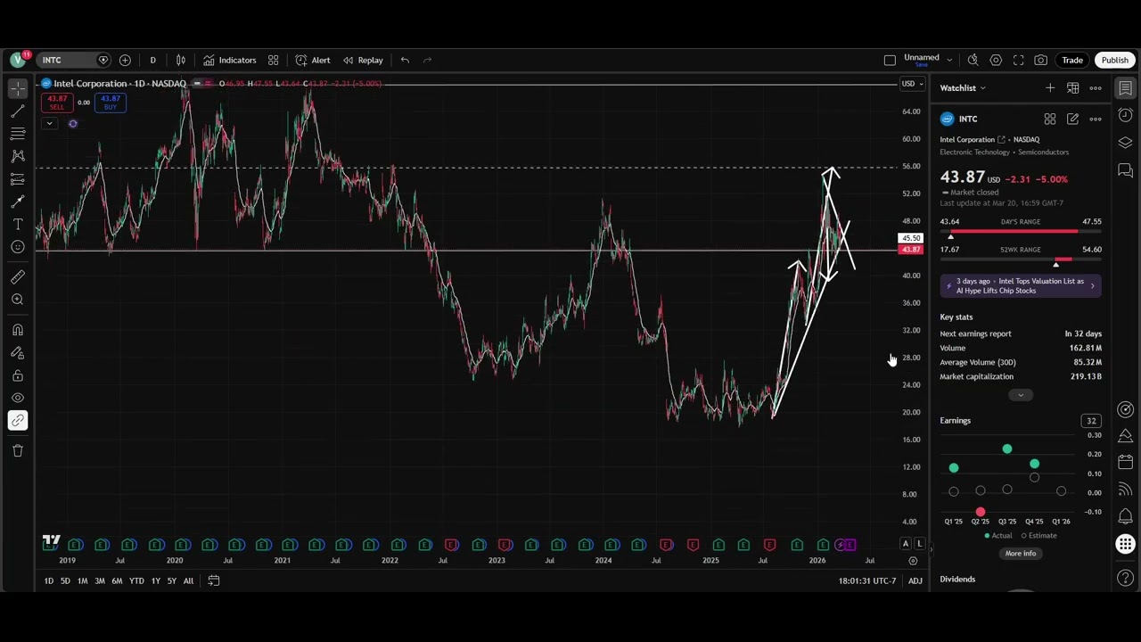Select the brush drawing tool
This screenshot has height=642, width=1141.
[x=18, y=202]
